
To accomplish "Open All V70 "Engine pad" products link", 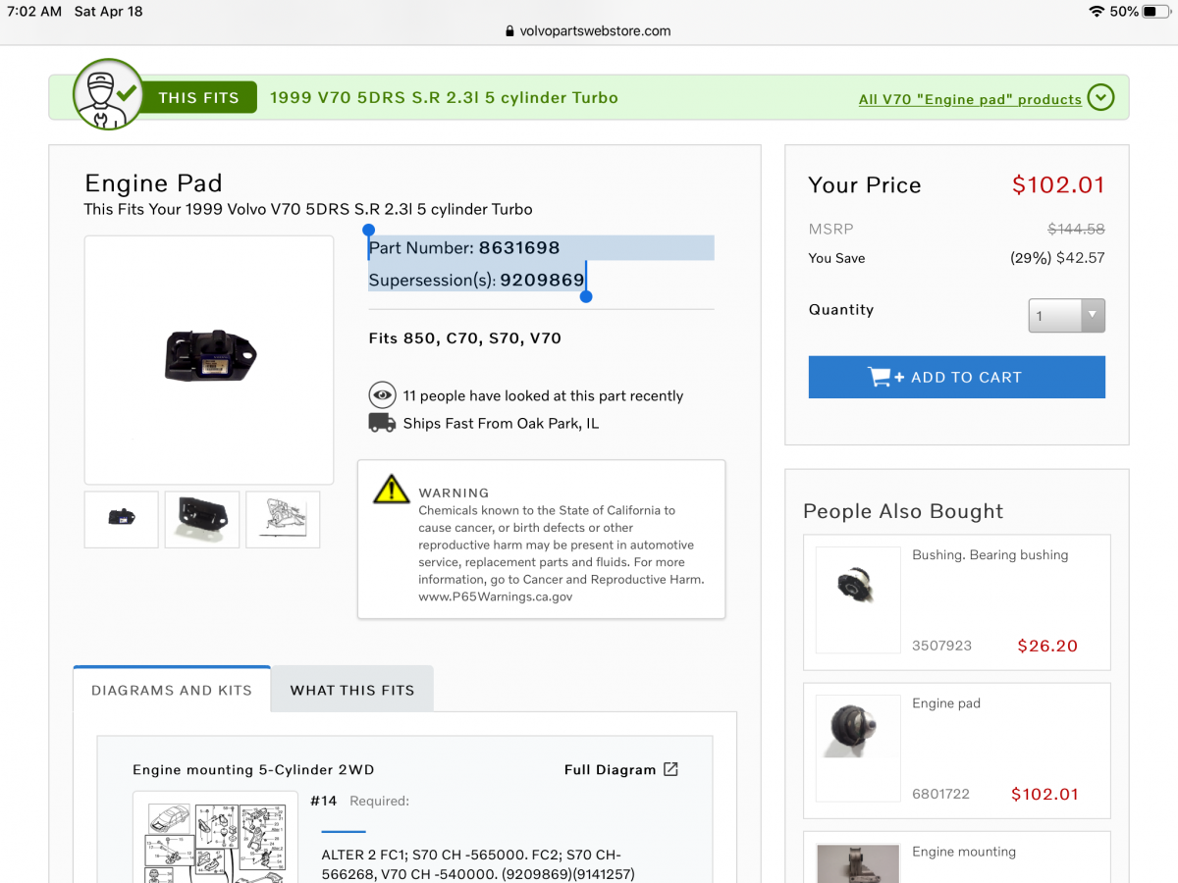I will pos(969,99).
